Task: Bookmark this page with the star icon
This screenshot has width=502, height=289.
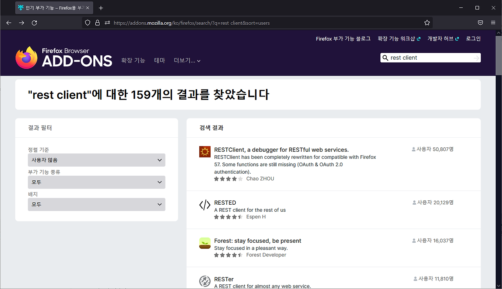Action: click(x=427, y=23)
